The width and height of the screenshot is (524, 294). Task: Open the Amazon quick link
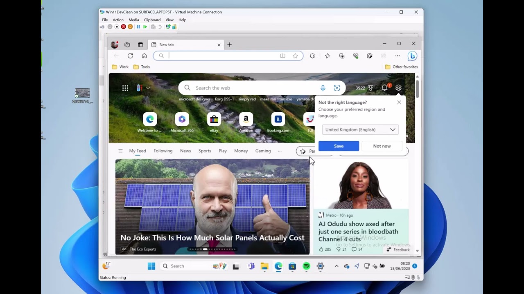coord(246,122)
